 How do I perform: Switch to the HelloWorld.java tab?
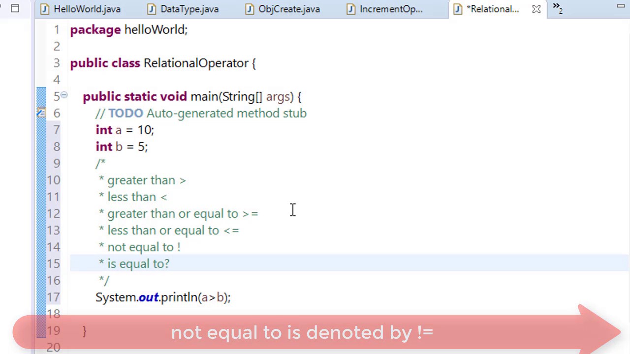(x=81, y=9)
